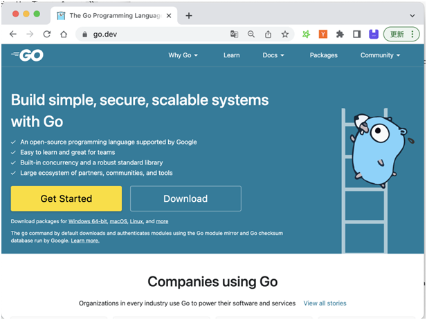
Task: Click the browser back arrow
Action: pos(13,35)
